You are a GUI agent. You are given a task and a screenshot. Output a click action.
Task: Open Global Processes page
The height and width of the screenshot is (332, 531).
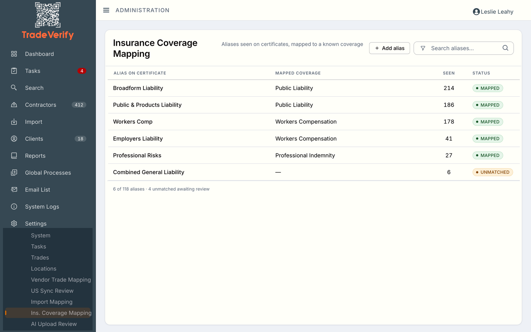tap(48, 173)
